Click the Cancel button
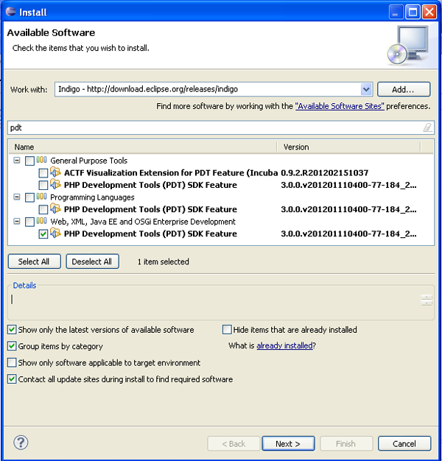 point(404,443)
